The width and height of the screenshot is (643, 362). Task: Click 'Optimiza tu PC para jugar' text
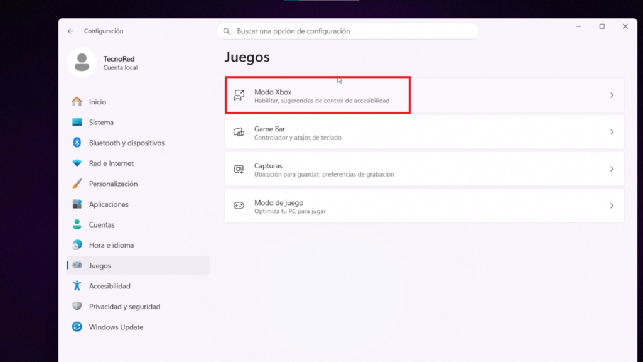point(290,211)
